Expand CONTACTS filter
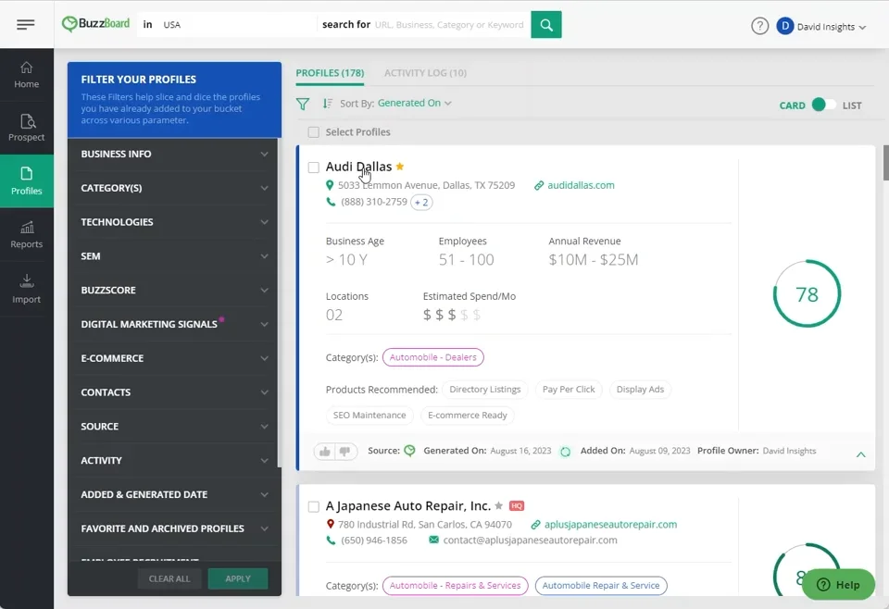The width and height of the screenshot is (889, 609). pyautogui.click(x=174, y=392)
